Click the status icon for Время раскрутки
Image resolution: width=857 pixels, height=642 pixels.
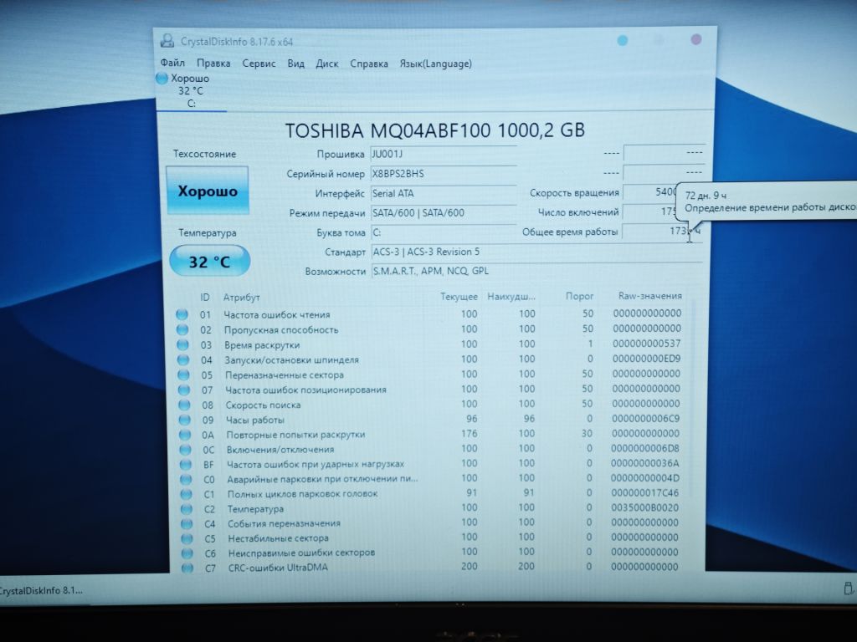(x=183, y=345)
